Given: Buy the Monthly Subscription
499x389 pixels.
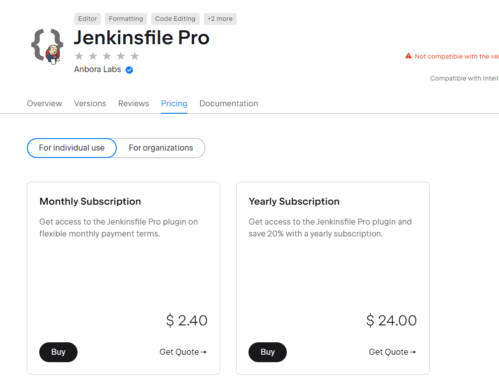Looking at the screenshot, I should click(58, 352).
